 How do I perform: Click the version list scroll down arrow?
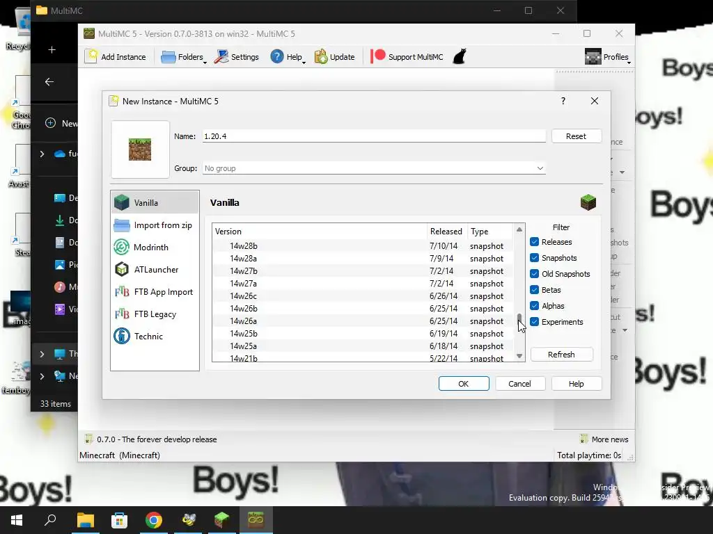[519, 356]
